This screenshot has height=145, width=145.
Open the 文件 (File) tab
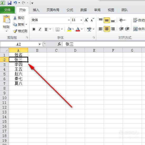pos(7,10)
